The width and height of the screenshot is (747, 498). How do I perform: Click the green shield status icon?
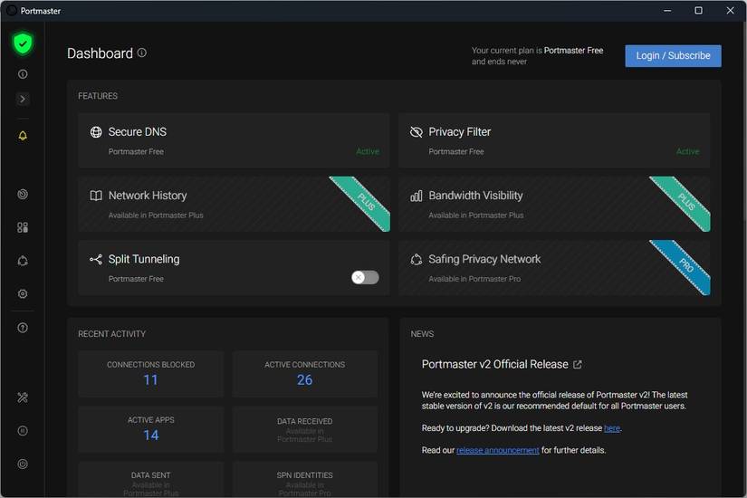point(23,43)
